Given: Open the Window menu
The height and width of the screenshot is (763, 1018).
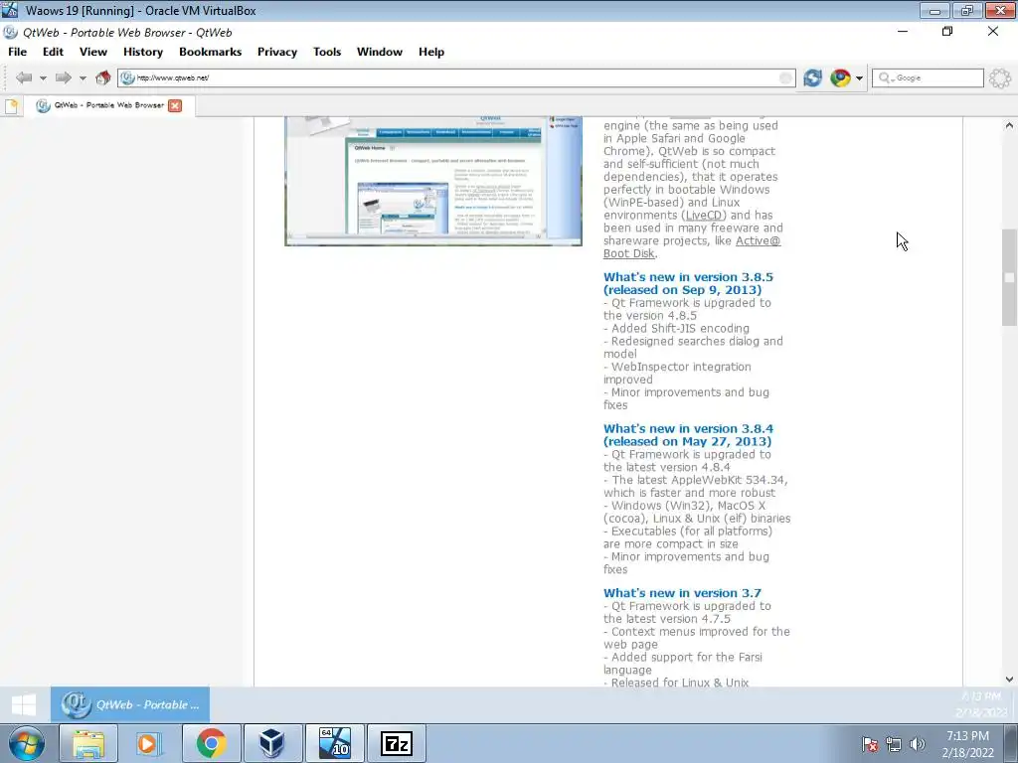Looking at the screenshot, I should point(380,52).
